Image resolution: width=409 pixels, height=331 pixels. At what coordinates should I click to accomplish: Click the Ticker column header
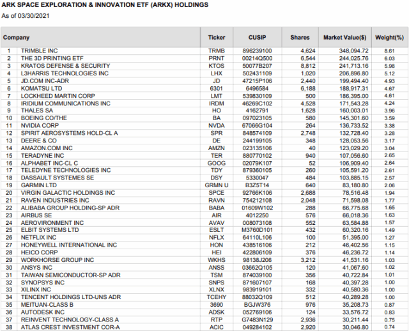pyautogui.click(x=217, y=38)
